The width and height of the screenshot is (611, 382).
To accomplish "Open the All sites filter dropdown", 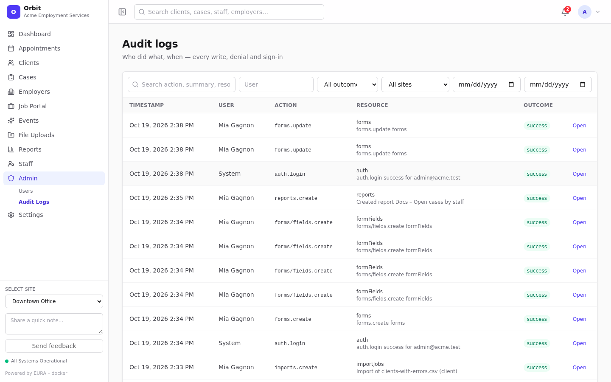I will pos(415,84).
